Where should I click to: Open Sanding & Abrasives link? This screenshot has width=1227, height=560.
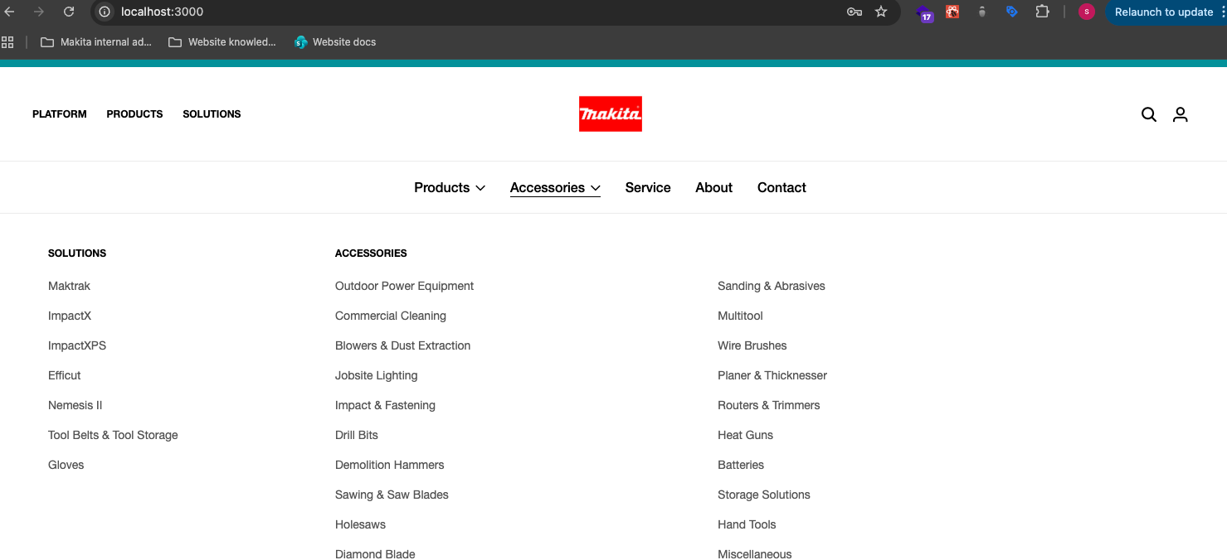tap(772, 286)
